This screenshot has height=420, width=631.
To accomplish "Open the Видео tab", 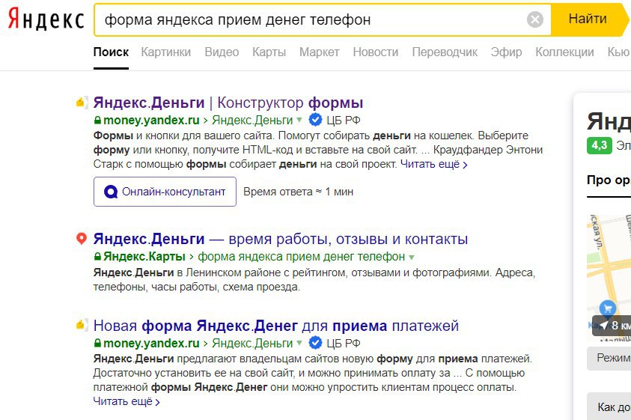I will point(222,52).
